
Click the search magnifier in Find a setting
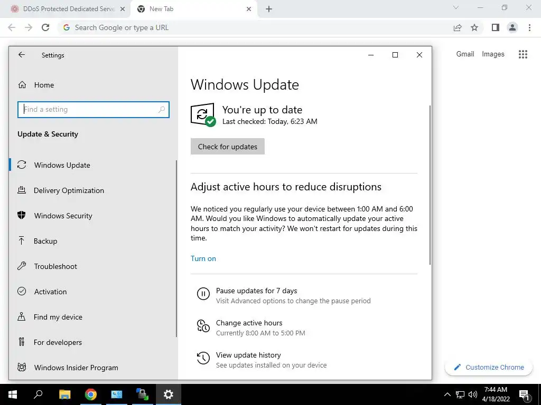point(162,110)
